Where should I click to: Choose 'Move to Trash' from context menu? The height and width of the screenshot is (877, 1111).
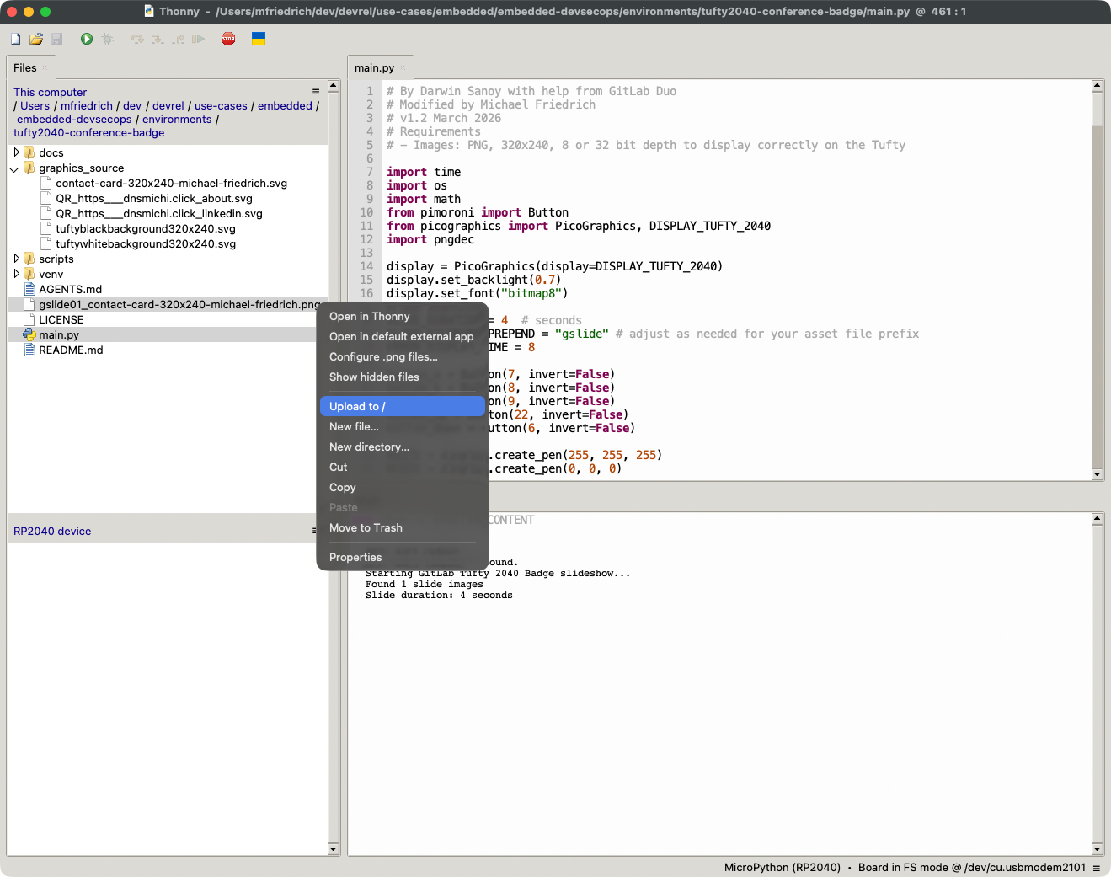coord(366,527)
